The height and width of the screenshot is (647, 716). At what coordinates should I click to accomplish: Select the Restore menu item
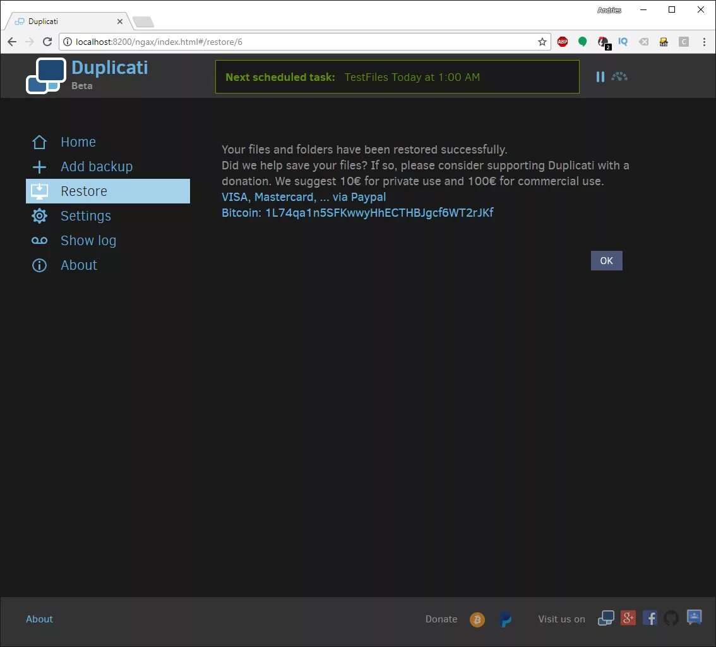pos(108,191)
